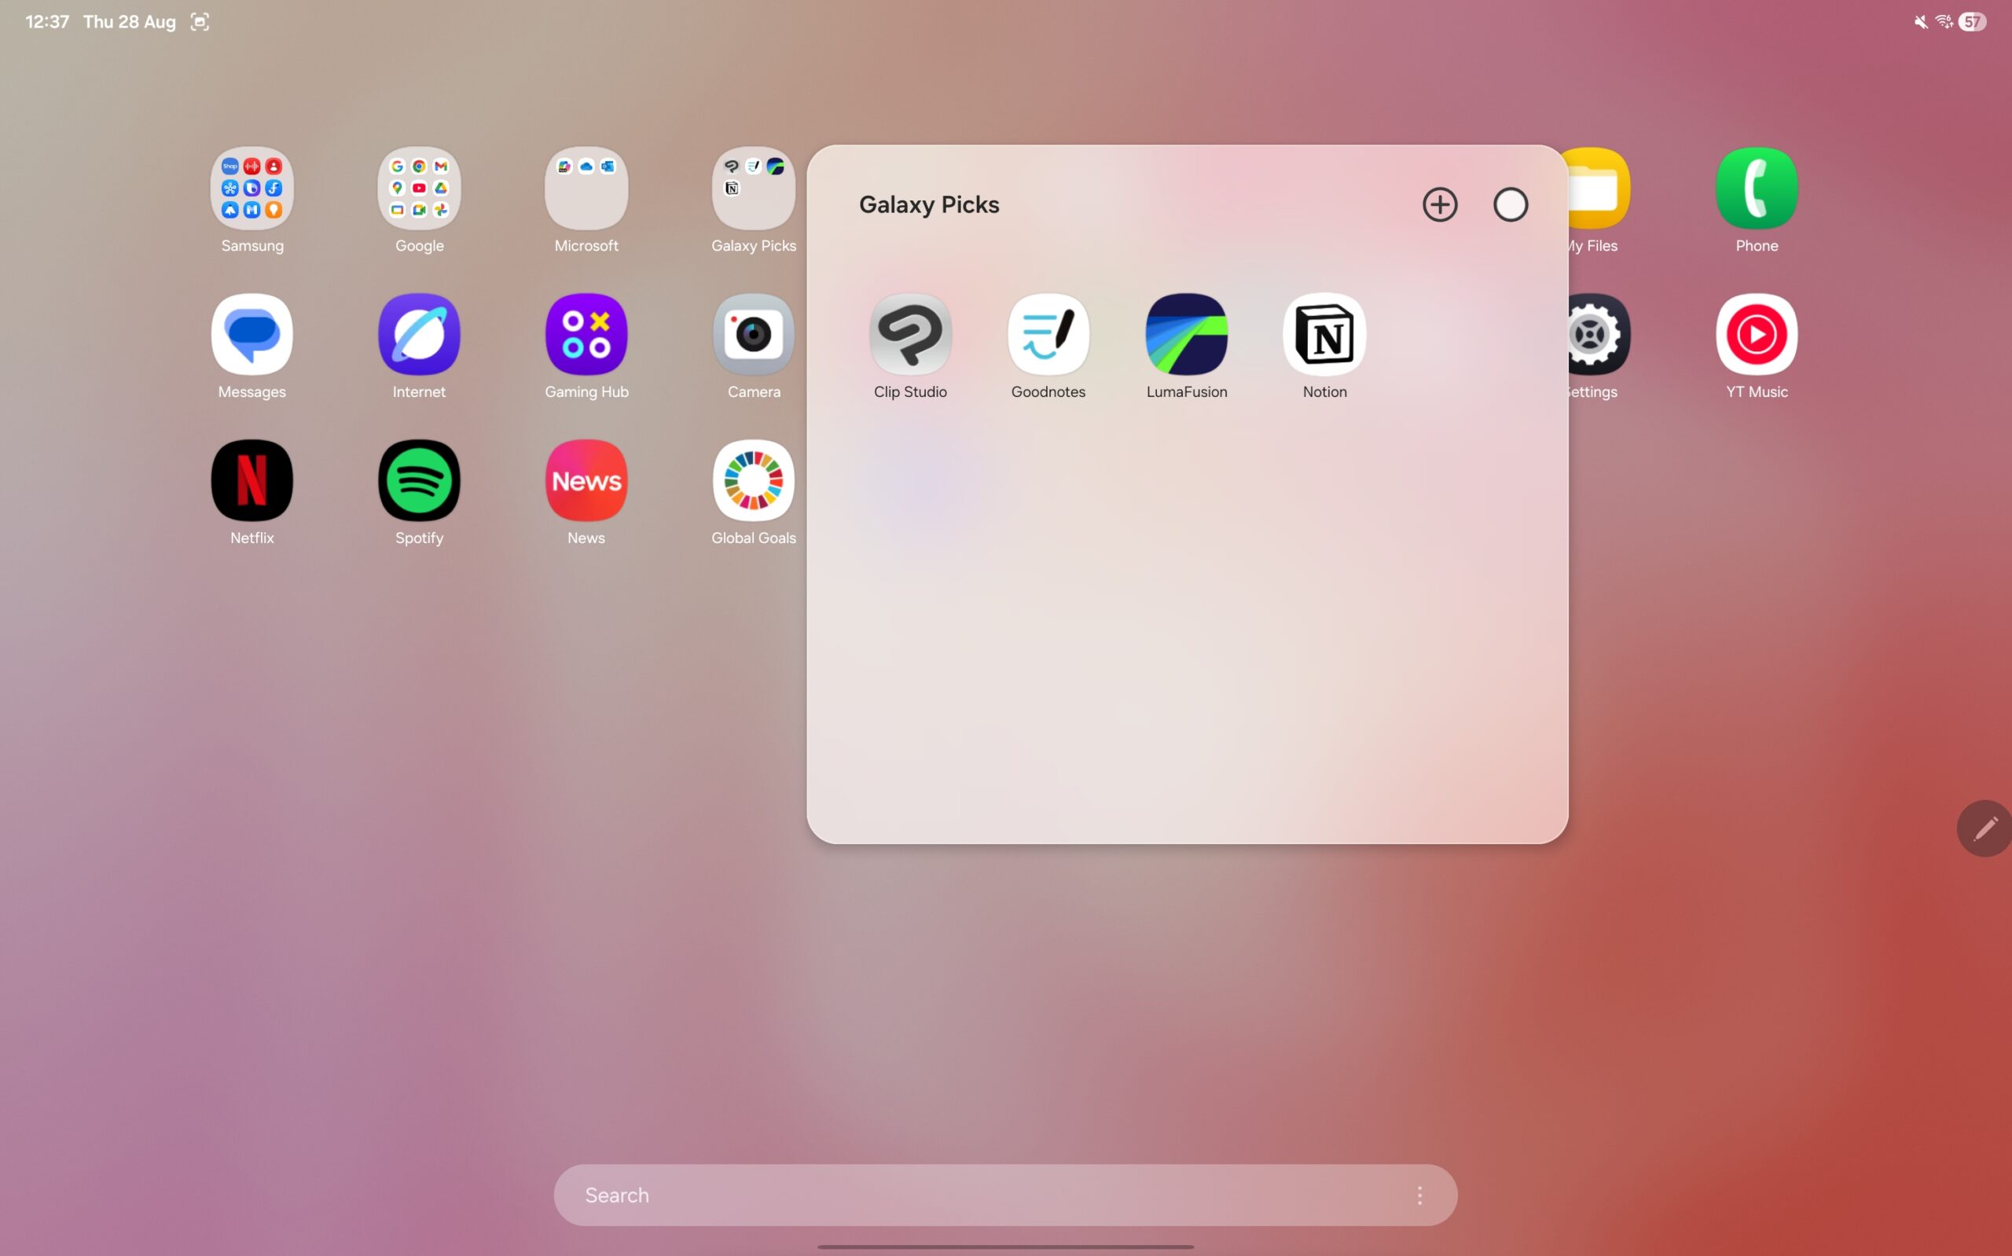Launch the Netflix app

tap(251, 481)
